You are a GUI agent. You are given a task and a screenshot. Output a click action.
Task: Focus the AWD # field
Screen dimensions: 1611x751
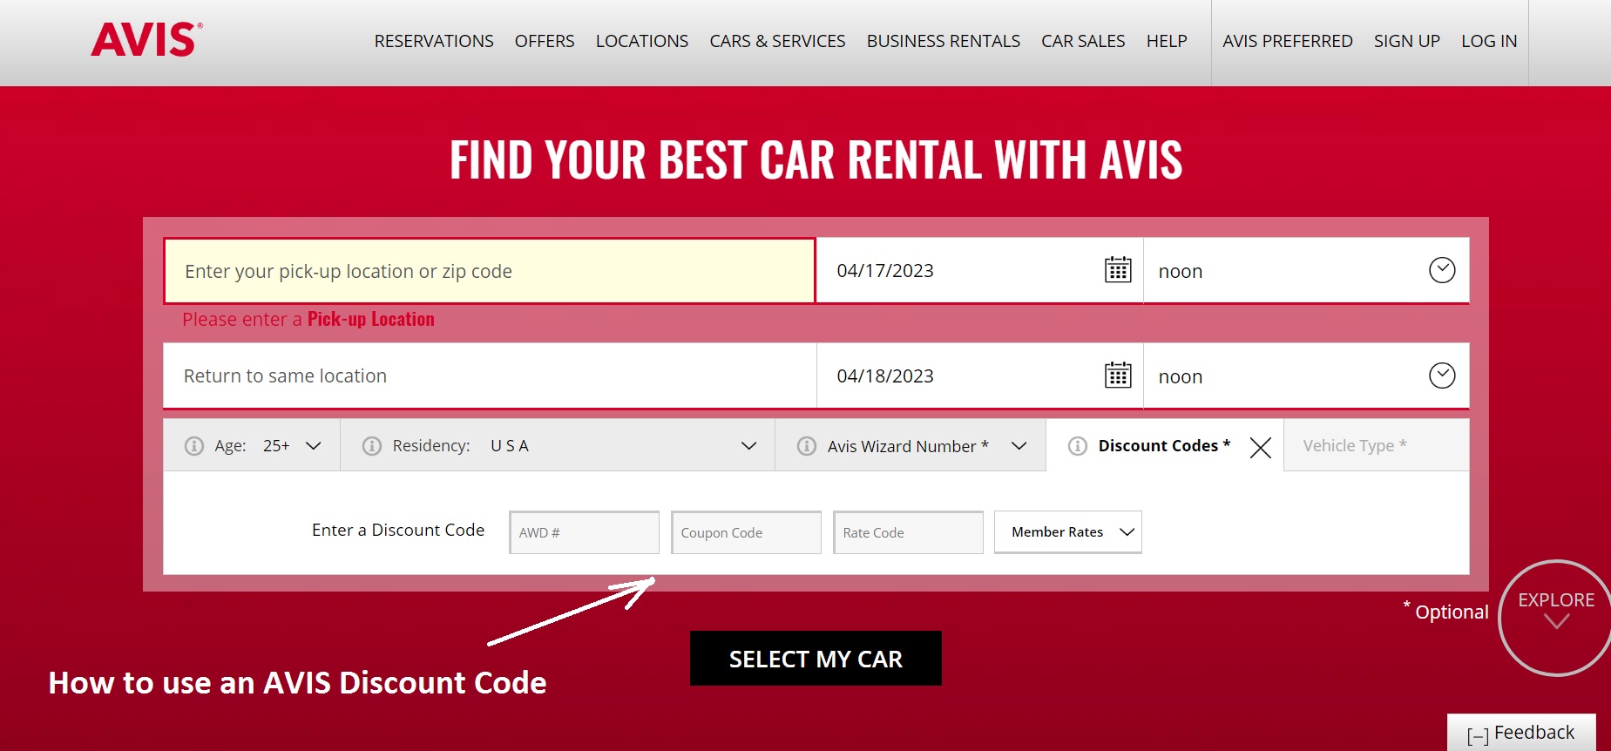click(585, 532)
